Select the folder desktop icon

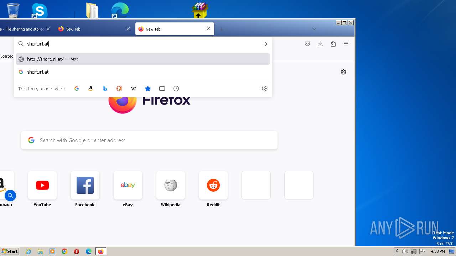(92, 10)
